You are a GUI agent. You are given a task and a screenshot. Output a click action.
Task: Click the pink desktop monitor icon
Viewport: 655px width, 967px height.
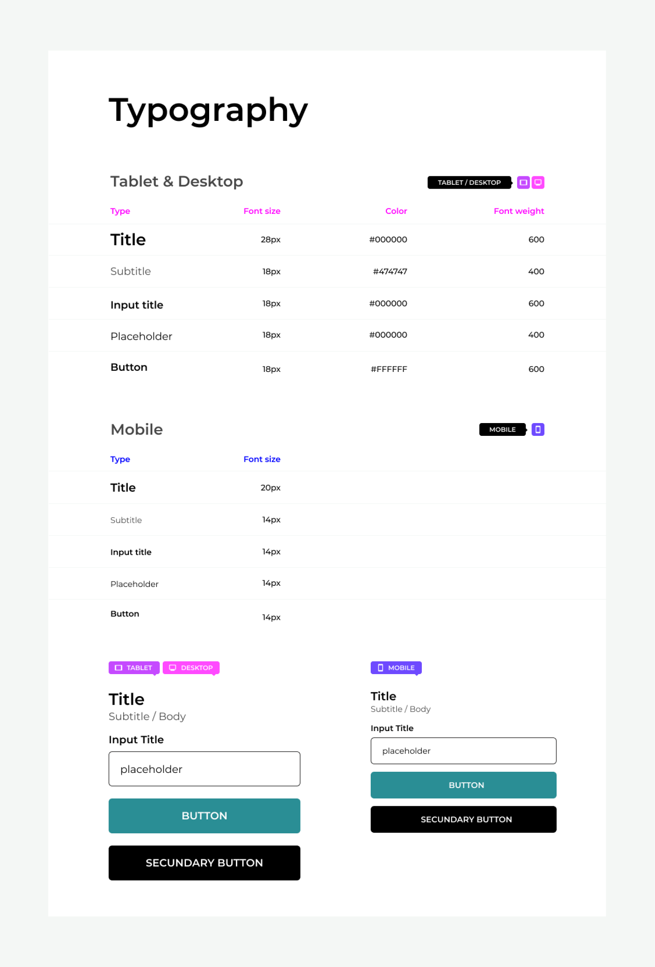(538, 182)
